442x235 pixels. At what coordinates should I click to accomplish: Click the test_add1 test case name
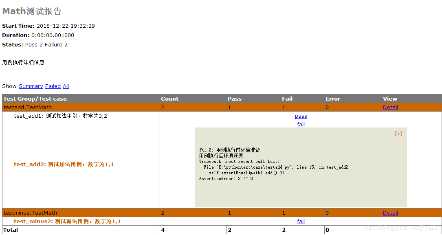tap(61, 116)
